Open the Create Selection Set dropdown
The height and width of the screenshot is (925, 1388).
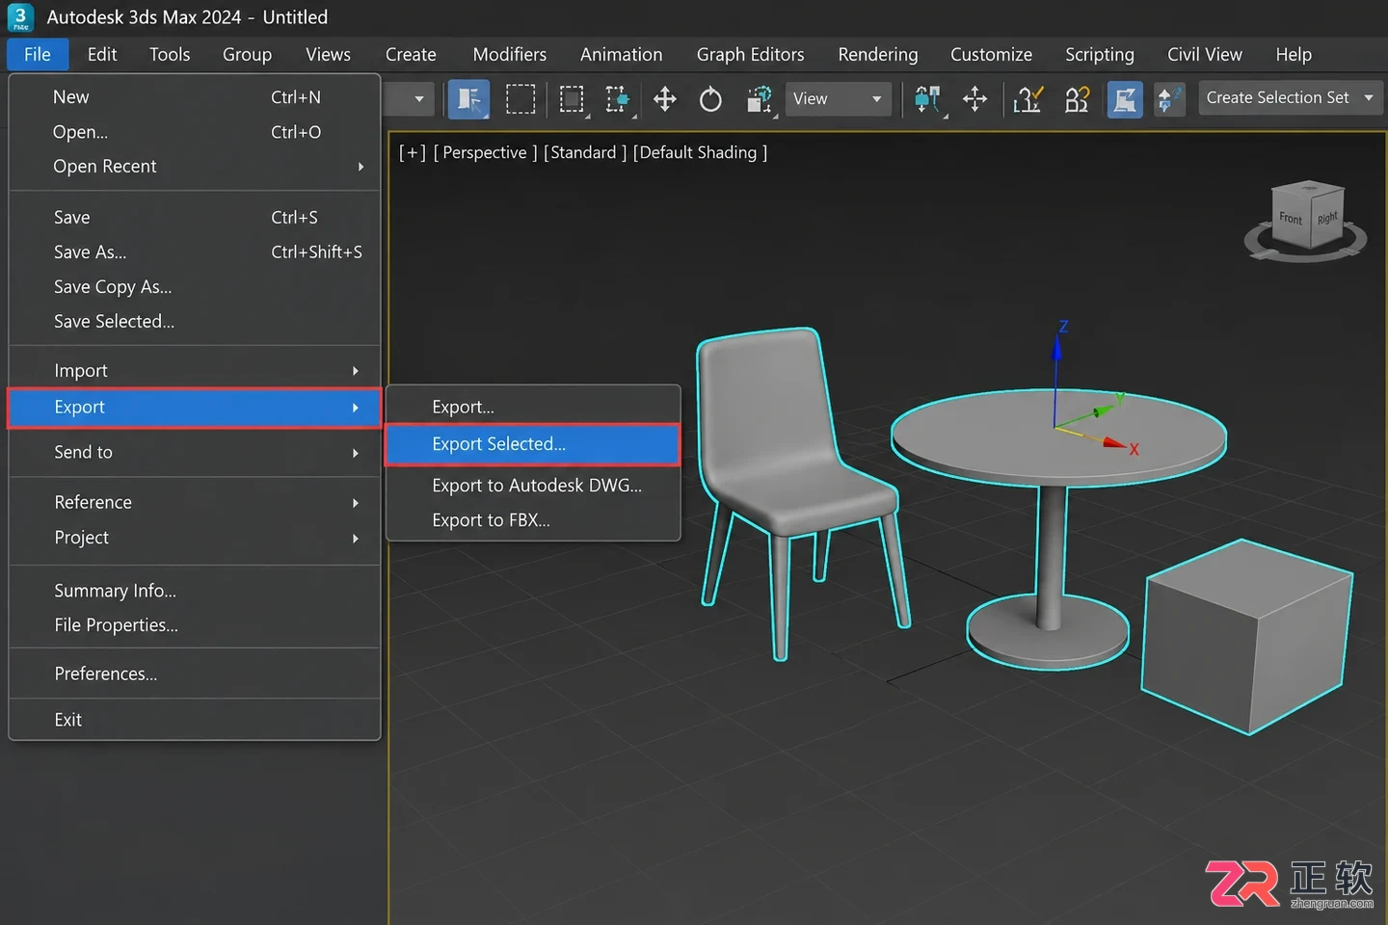click(x=1290, y=98)
